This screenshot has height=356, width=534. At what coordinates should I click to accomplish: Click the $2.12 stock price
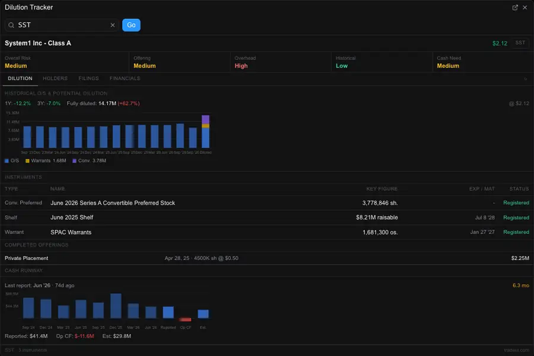pos(500,43)
